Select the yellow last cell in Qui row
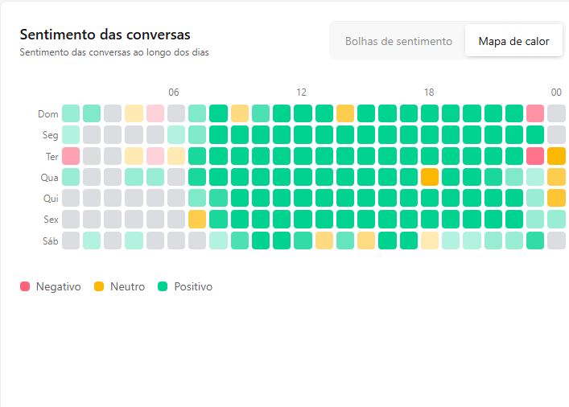 coord(556,198)
